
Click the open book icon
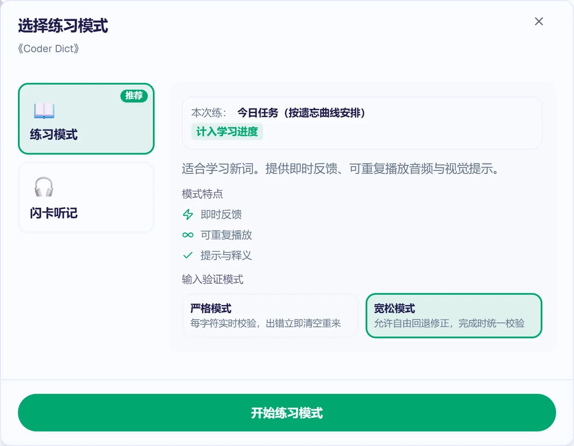coord(44,110)
